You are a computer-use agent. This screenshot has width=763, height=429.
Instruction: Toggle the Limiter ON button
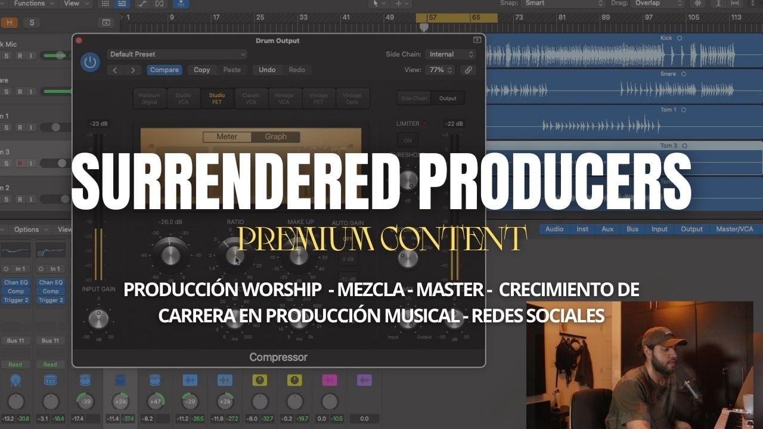(408, 141)
